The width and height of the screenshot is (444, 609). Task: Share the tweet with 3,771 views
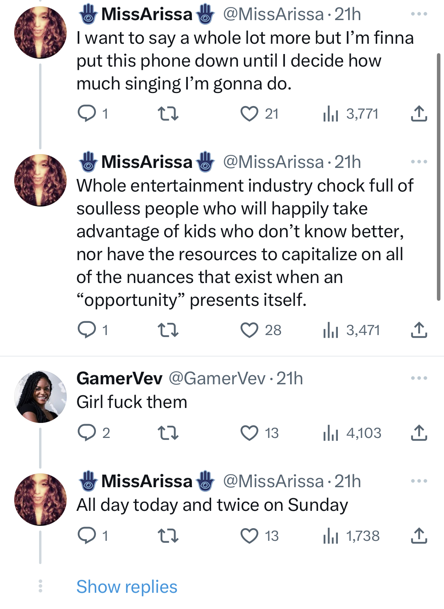(x=419, y=114)
